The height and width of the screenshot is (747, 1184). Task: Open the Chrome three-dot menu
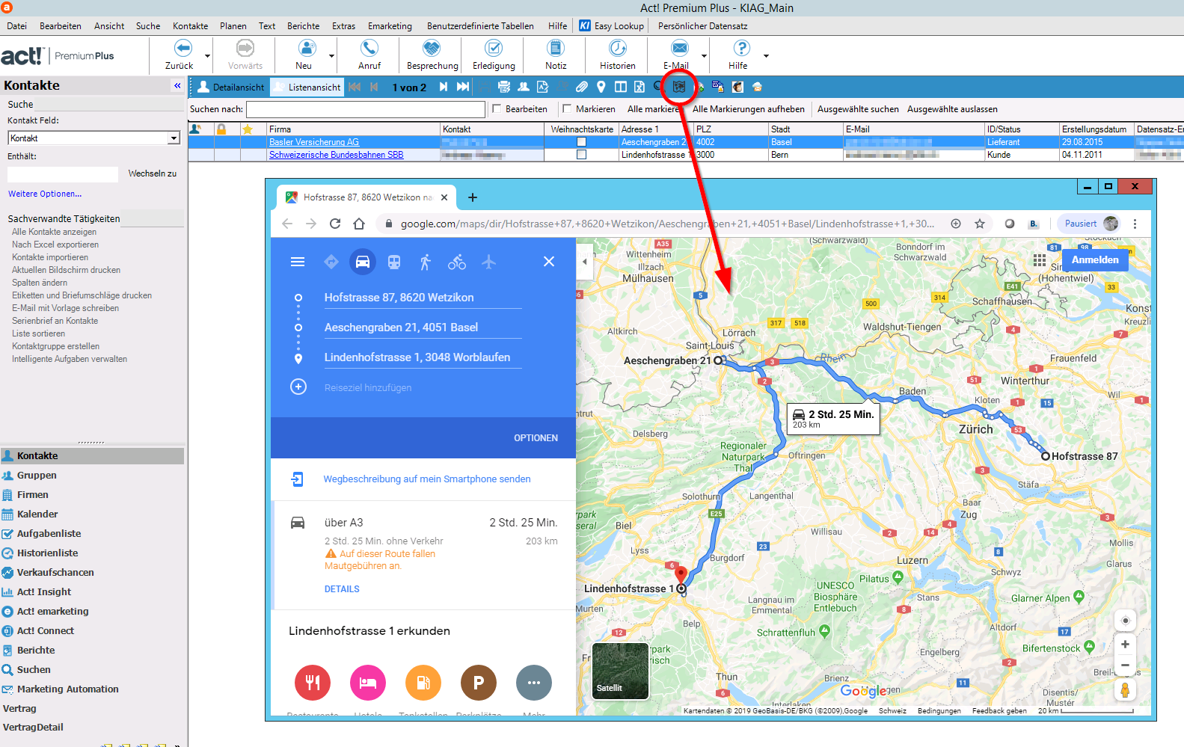[x=1135, y=224]
